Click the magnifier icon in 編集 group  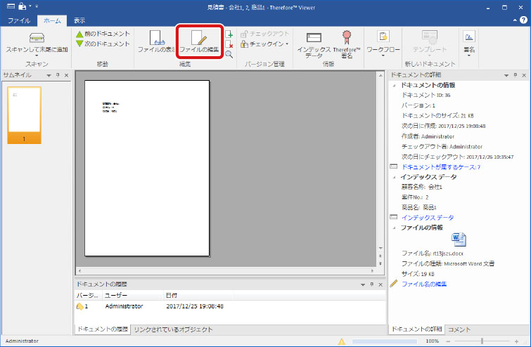229,54
